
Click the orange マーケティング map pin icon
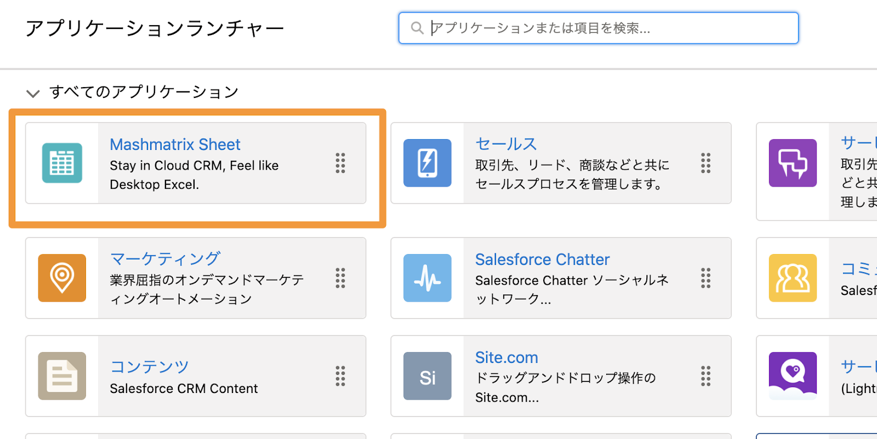click(x=62, y=278)
